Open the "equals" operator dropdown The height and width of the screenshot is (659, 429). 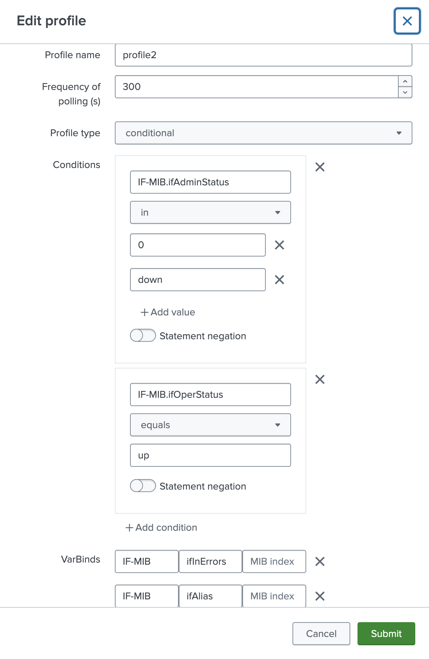click(x=210, y=425)
